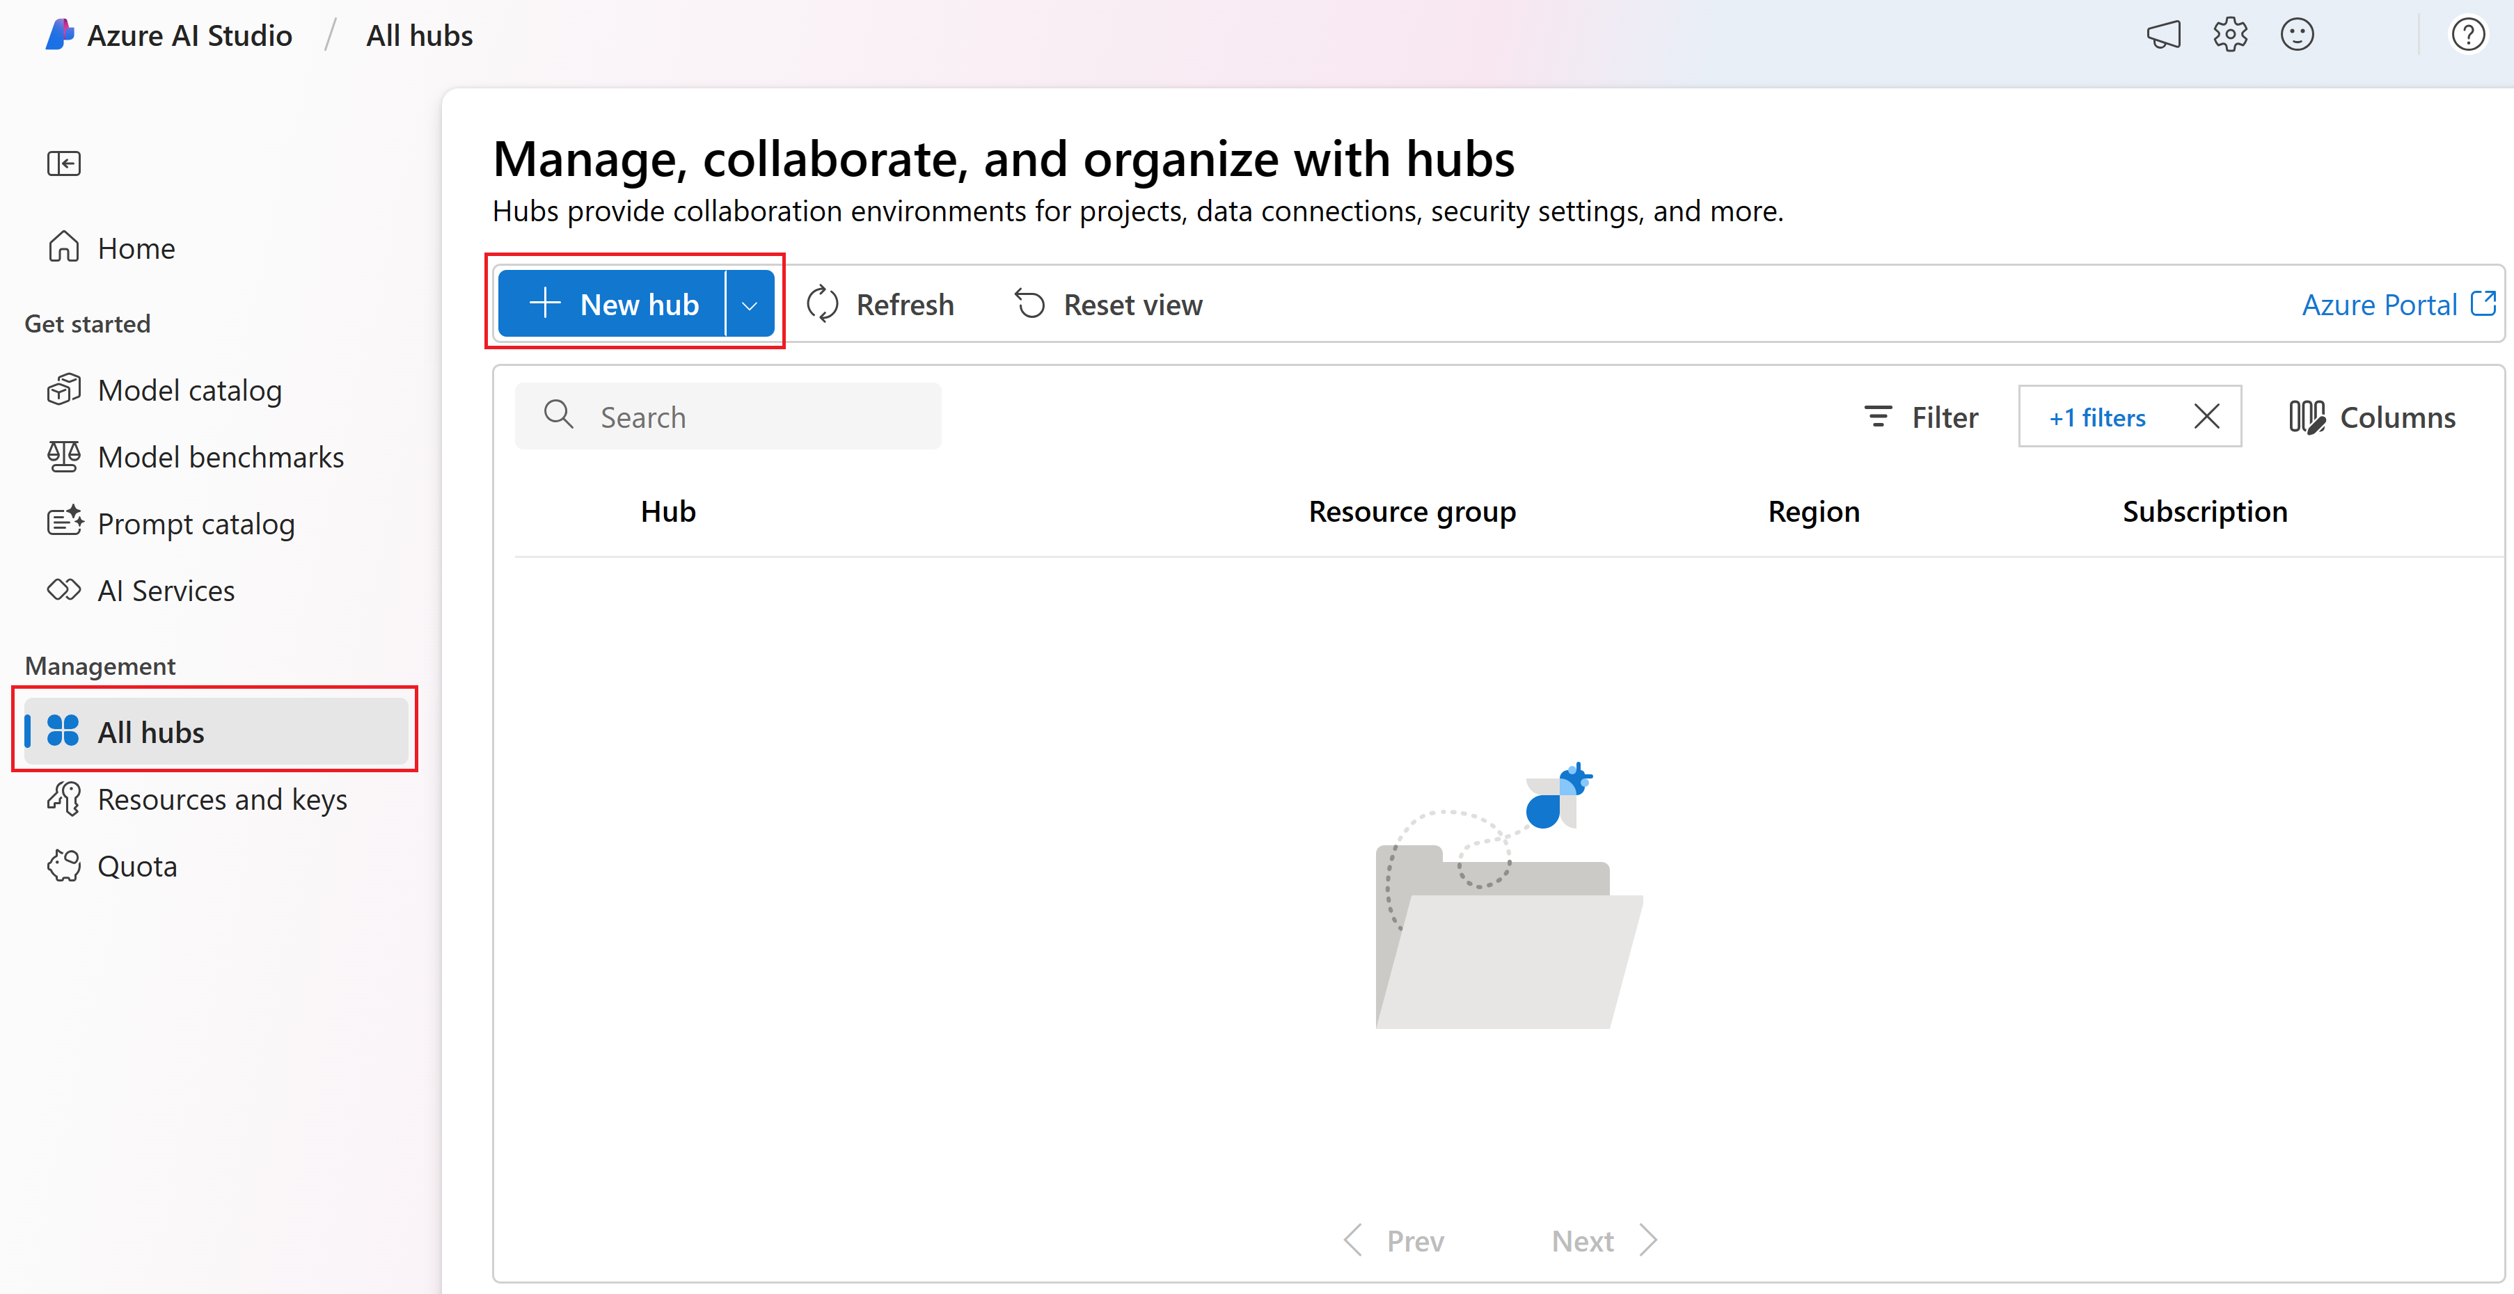Image resolution: width=2514 pixels, height=1294 pixels.
Task: Click the Resources and keys icon
Action: click(x=61, y=799)
